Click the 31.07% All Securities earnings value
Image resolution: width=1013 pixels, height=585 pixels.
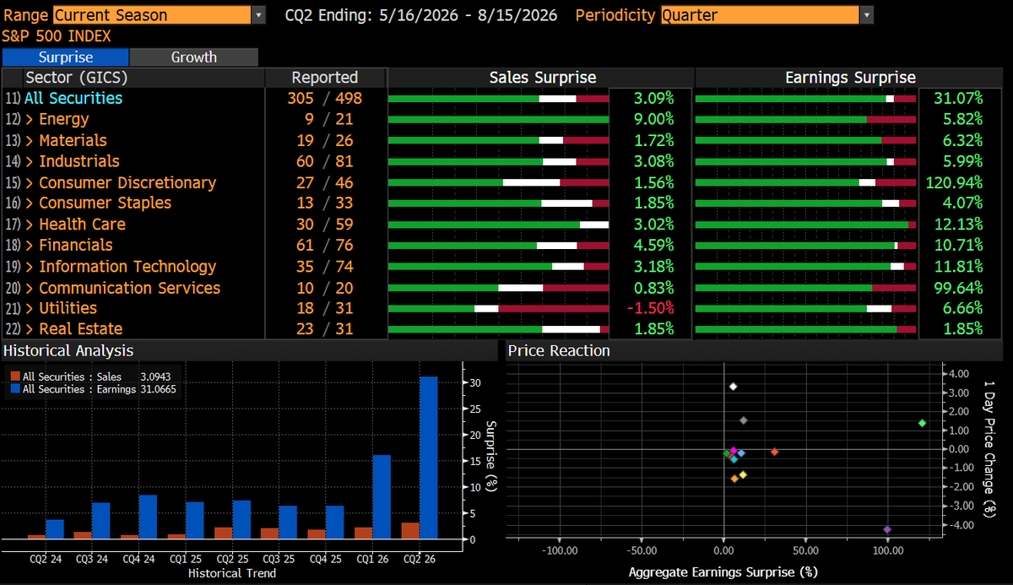[957, 99]
